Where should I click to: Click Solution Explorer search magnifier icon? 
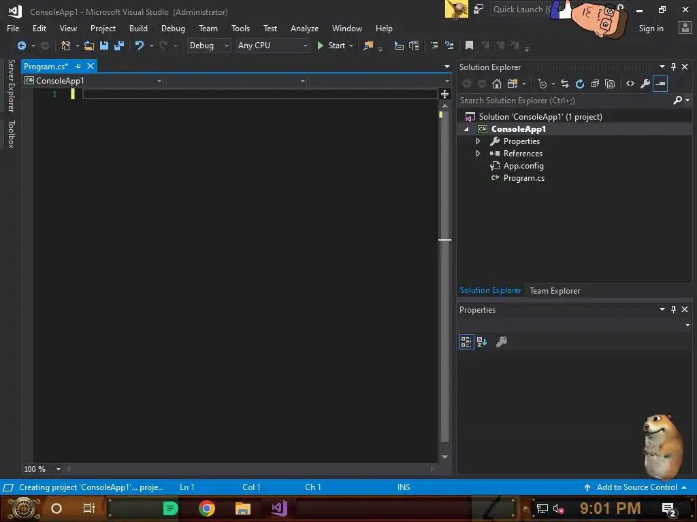pos(677,101)
